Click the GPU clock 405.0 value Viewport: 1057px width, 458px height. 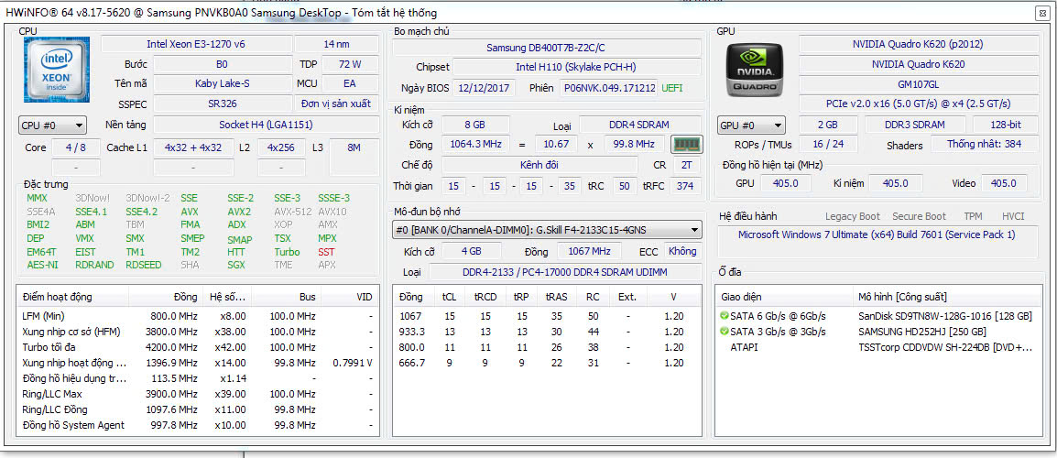click(x=787, y=183)
